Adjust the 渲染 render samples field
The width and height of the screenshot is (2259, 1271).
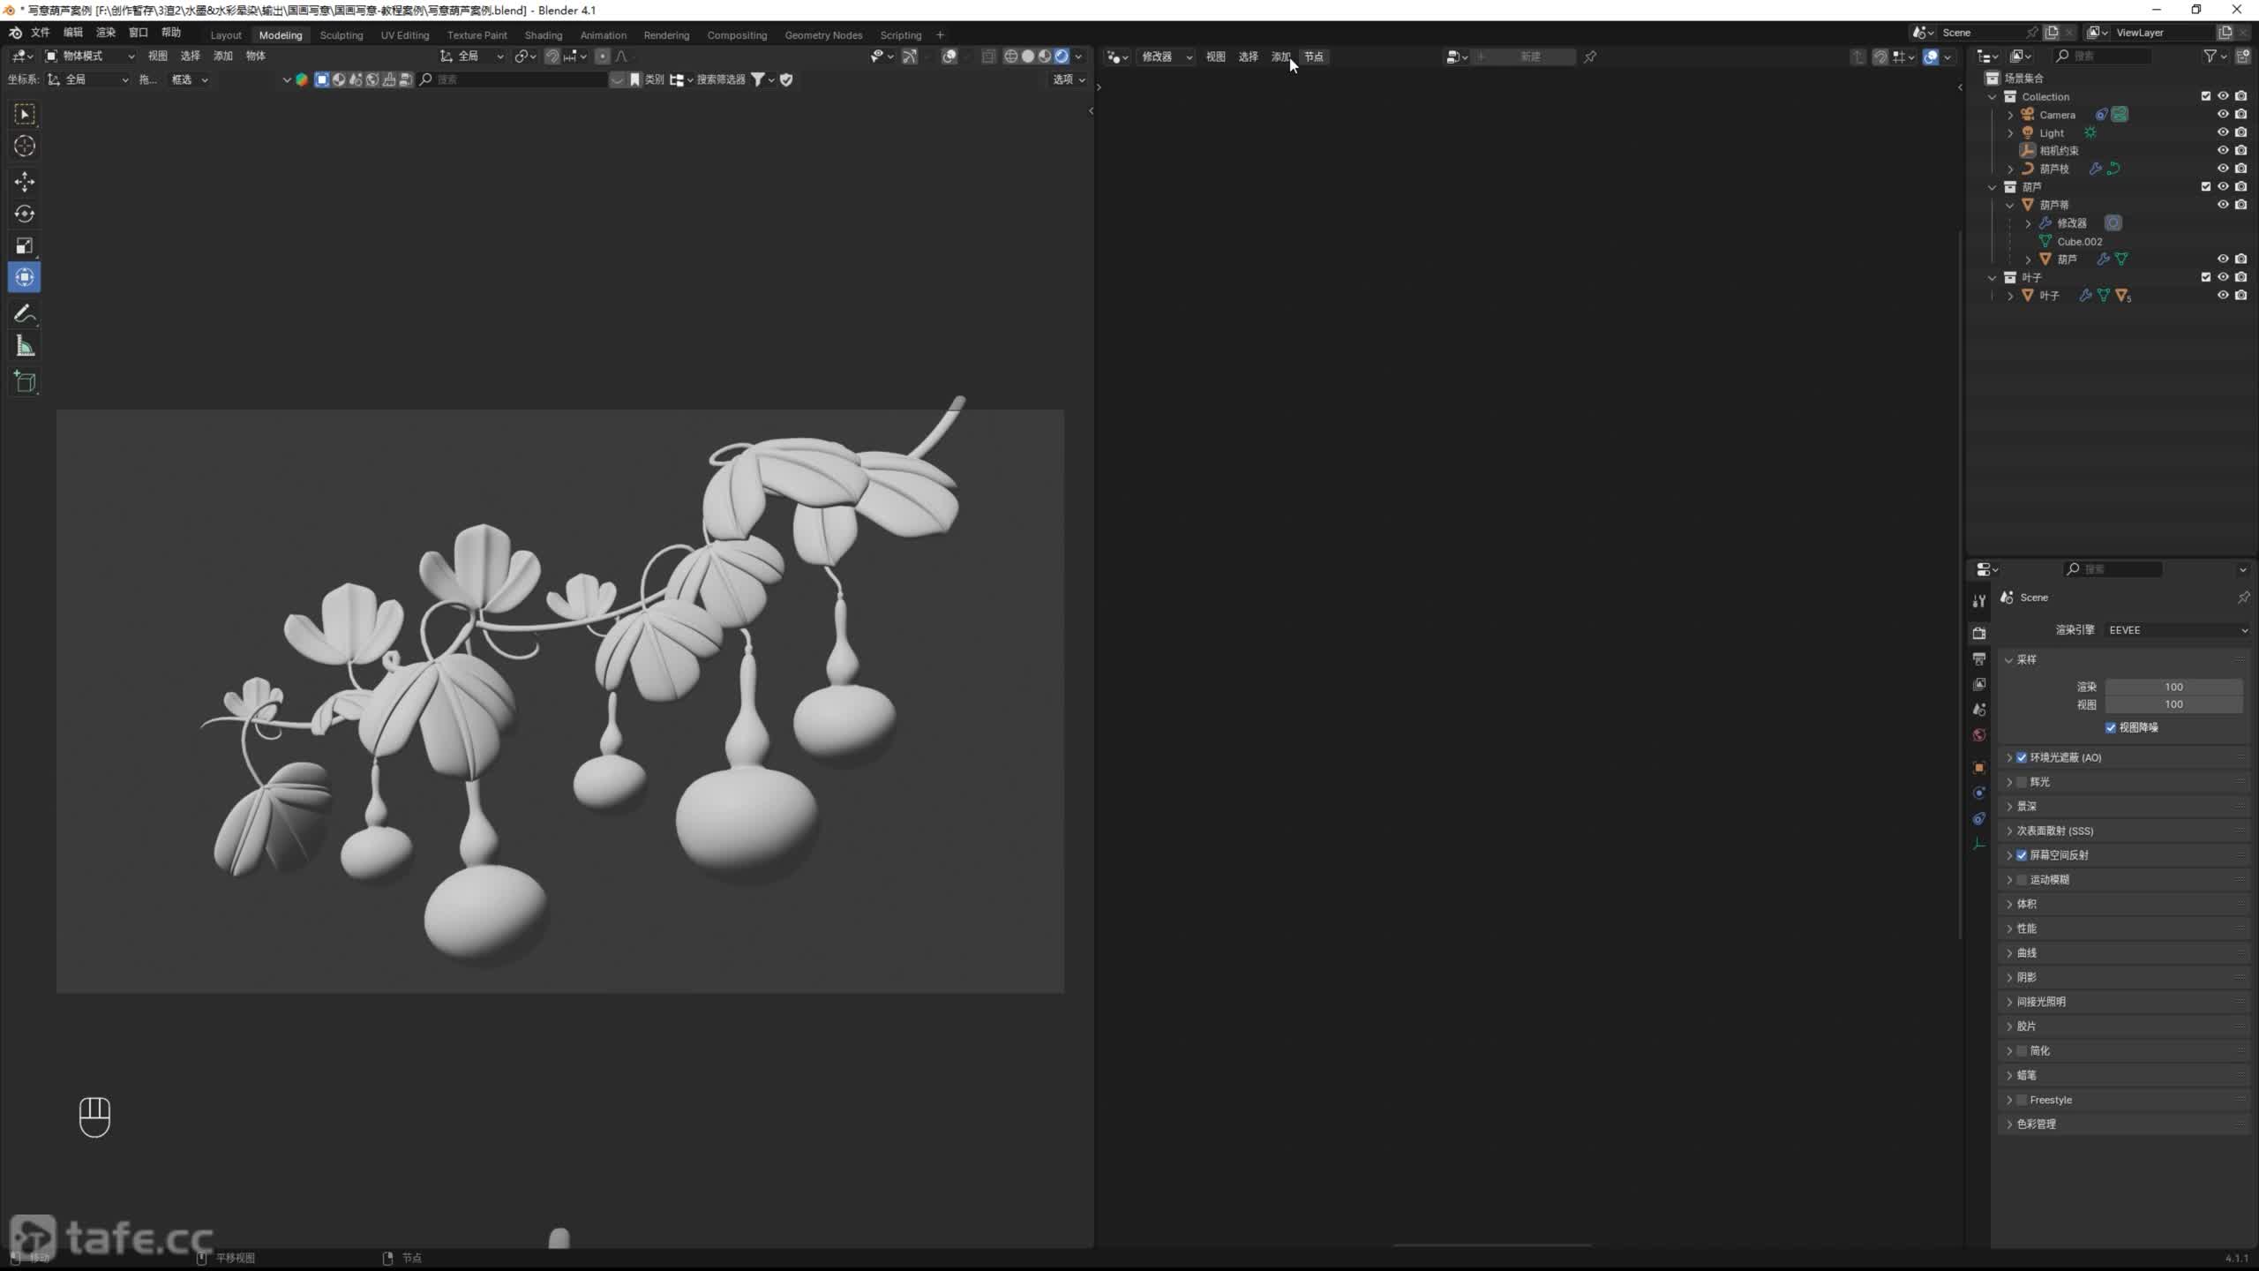point(2173,687)
